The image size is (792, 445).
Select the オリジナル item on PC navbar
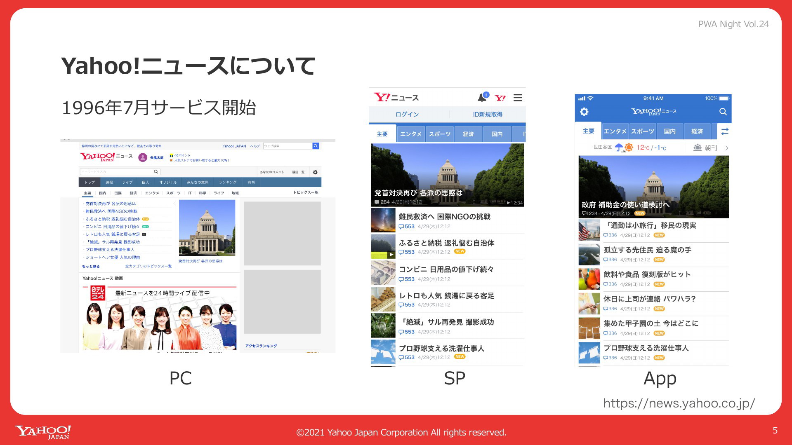coord(168,183)
